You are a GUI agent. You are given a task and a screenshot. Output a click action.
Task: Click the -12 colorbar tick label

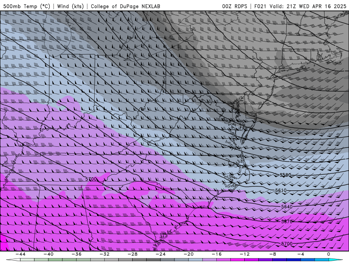(x=245, y=254)
